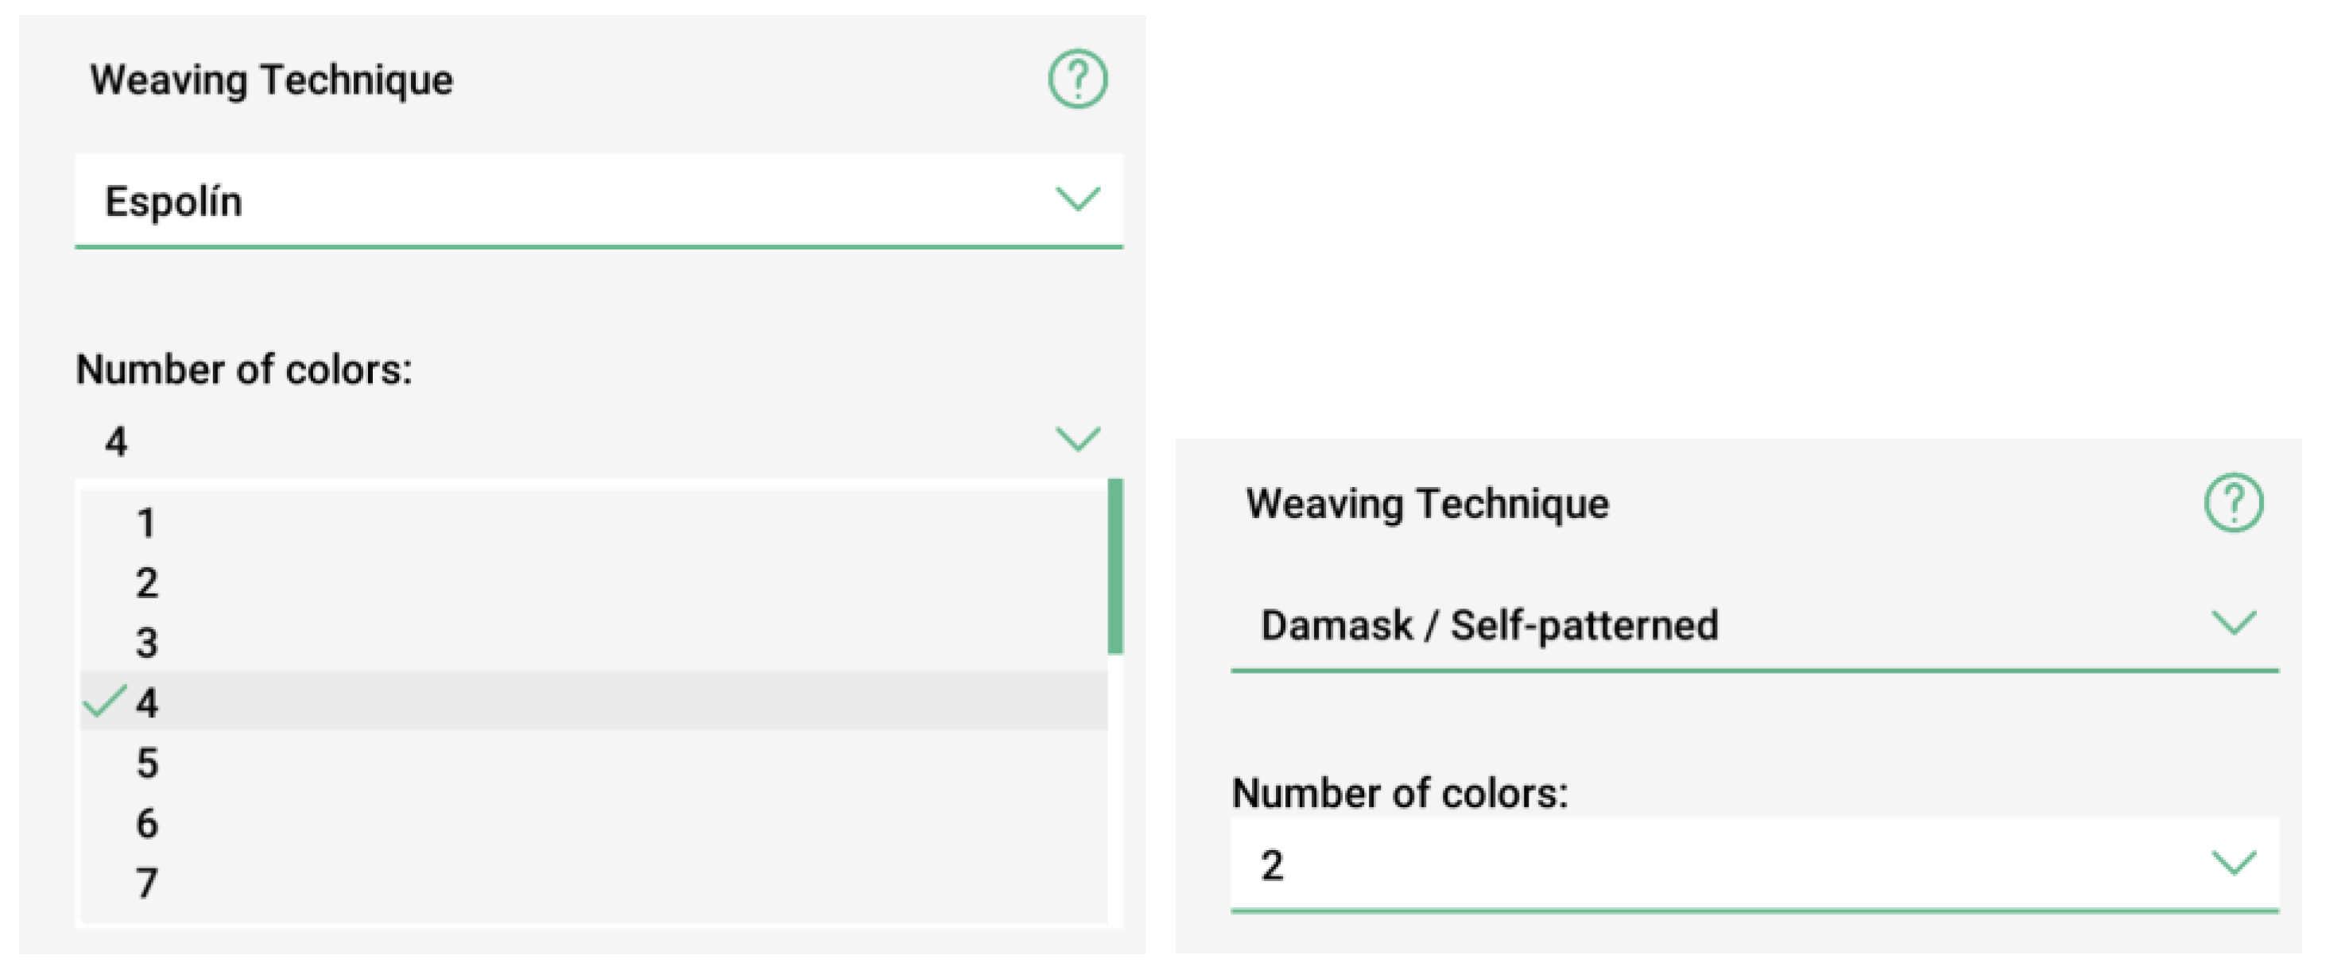Select 1 from the color count list

146,524
